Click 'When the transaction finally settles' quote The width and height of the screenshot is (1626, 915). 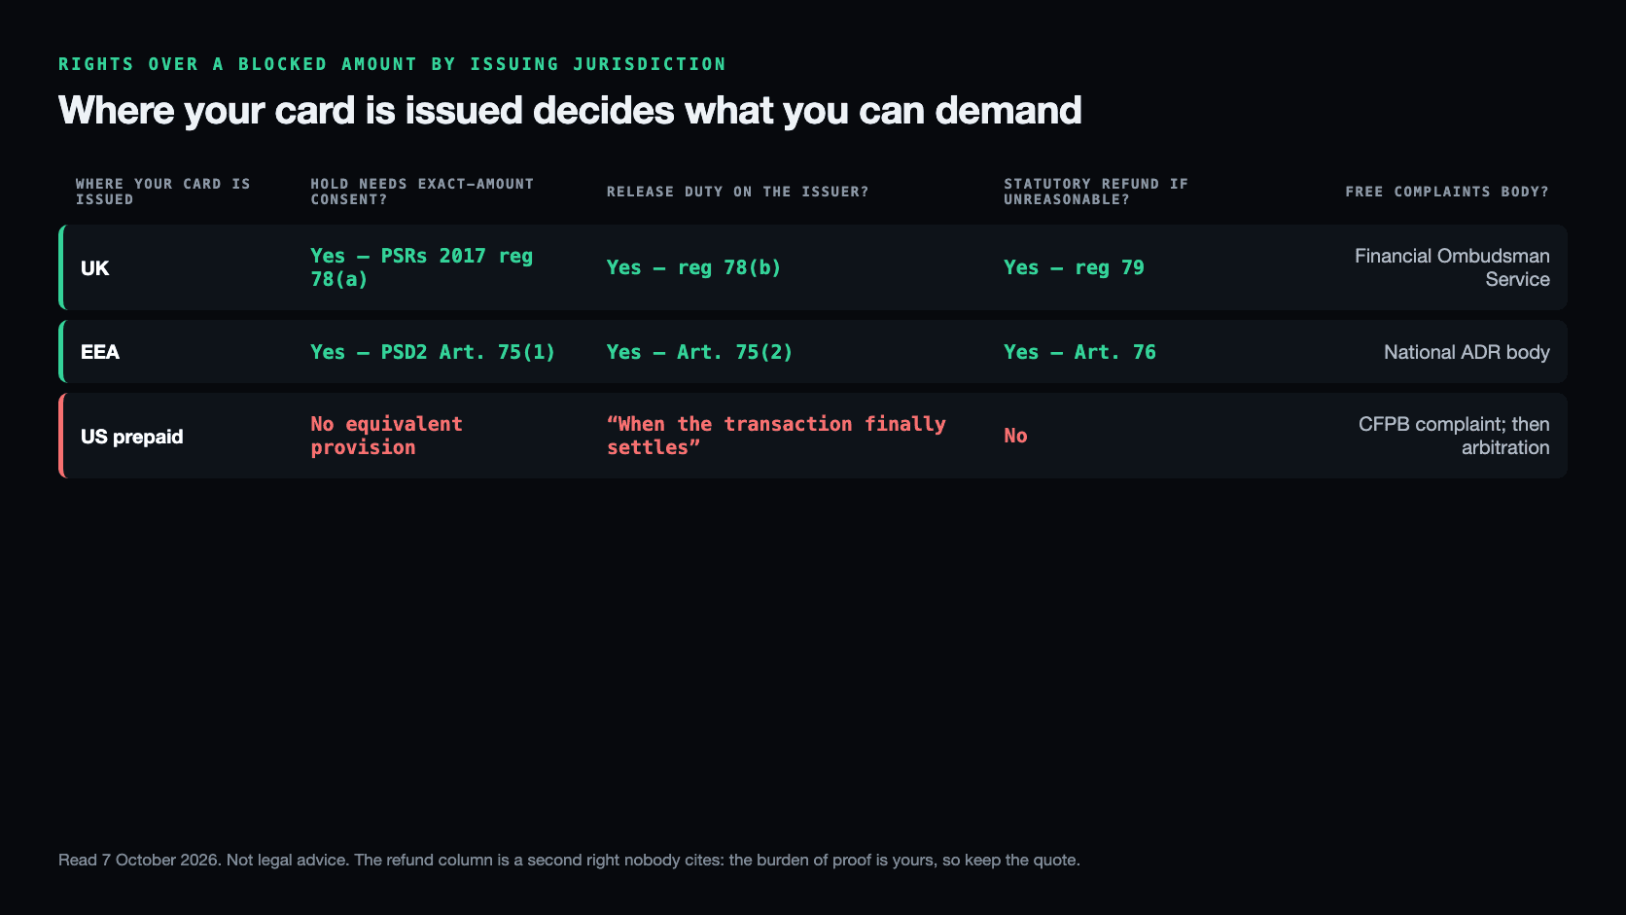(776, 436)
